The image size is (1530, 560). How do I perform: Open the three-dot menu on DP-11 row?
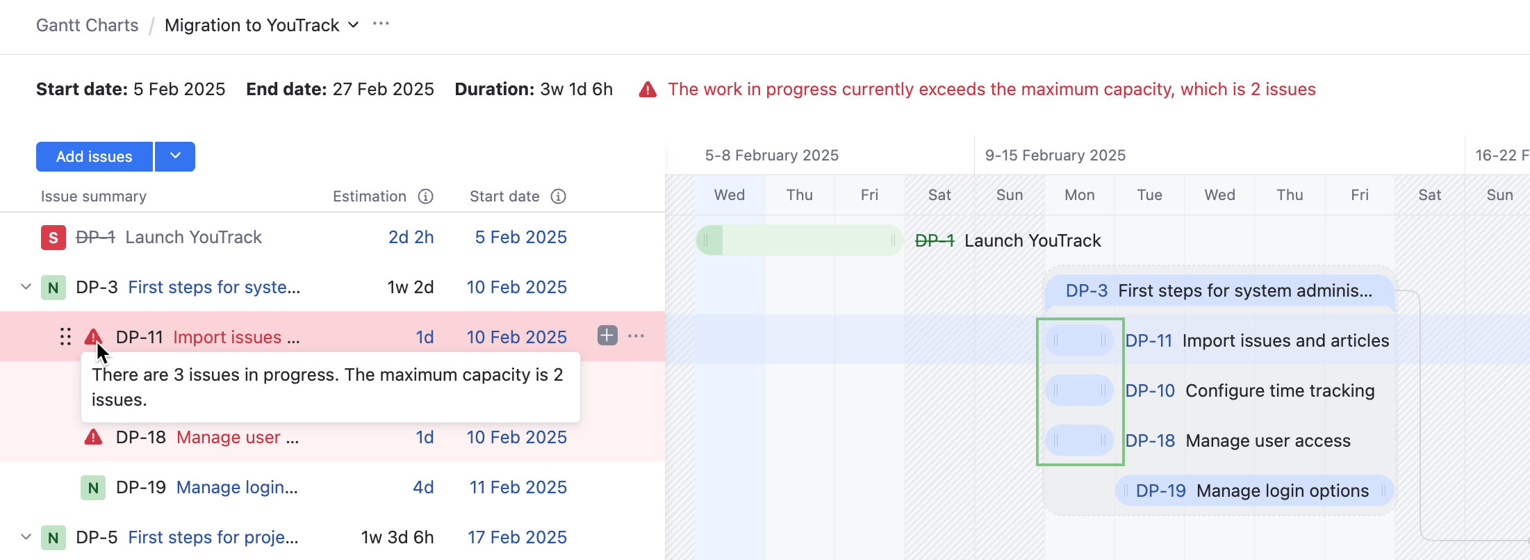point(636,336)
